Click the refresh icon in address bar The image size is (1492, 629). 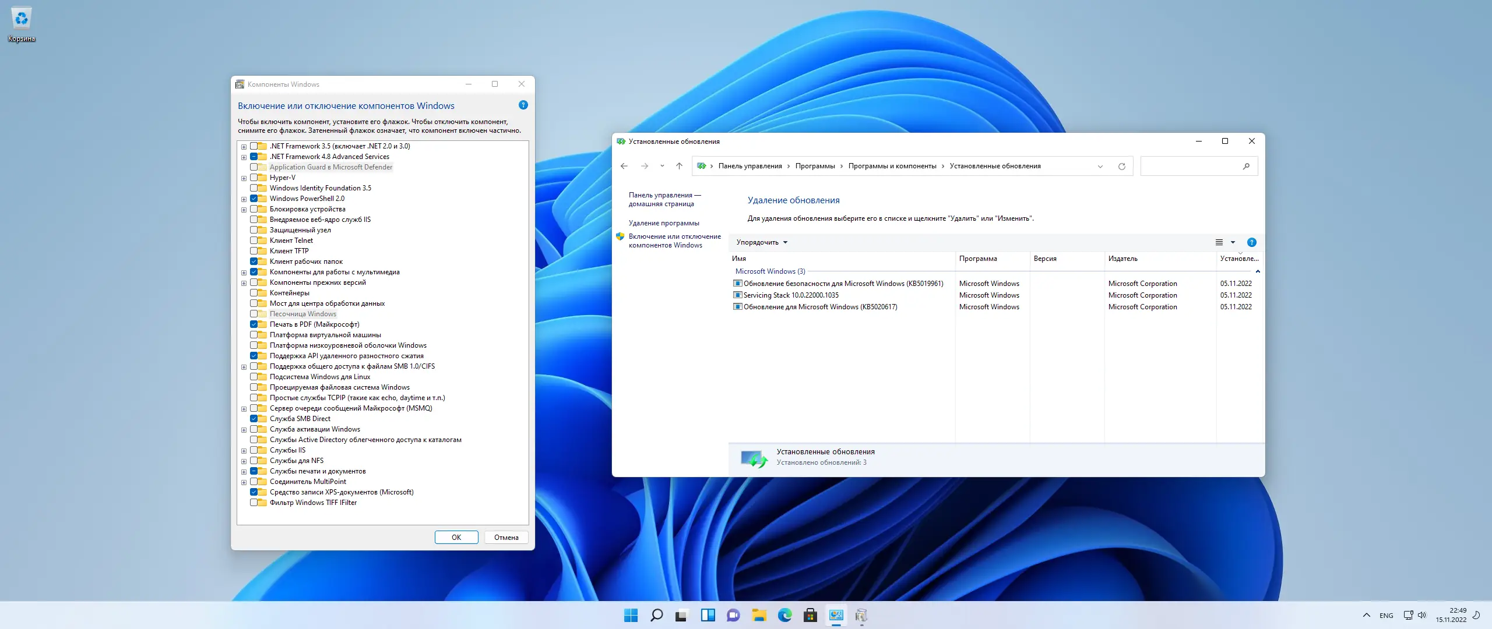click(1121, 167)
